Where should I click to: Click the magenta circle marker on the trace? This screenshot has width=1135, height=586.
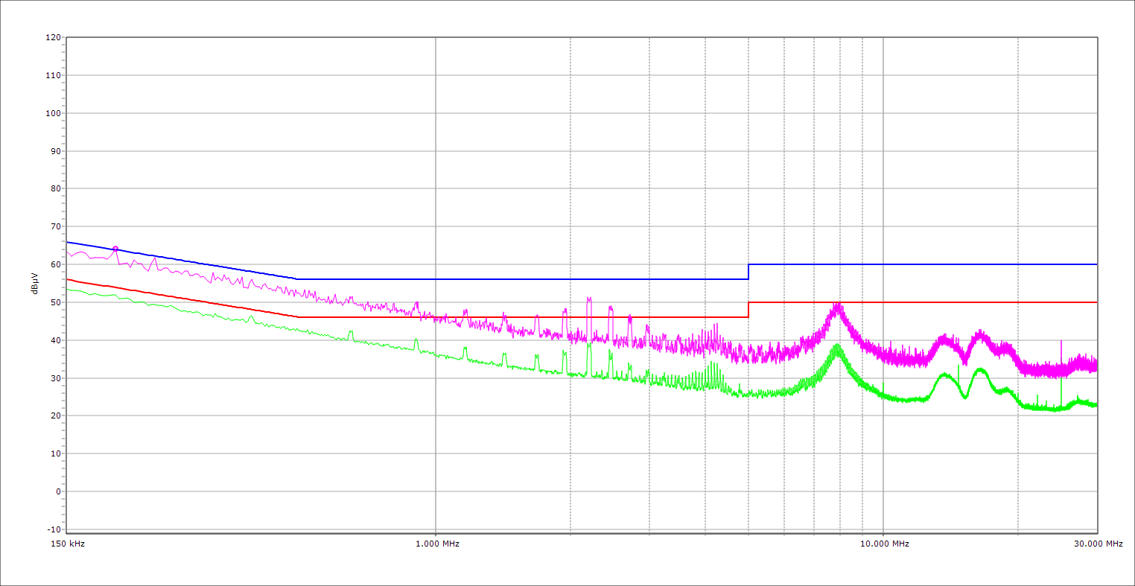coord(115,249)
